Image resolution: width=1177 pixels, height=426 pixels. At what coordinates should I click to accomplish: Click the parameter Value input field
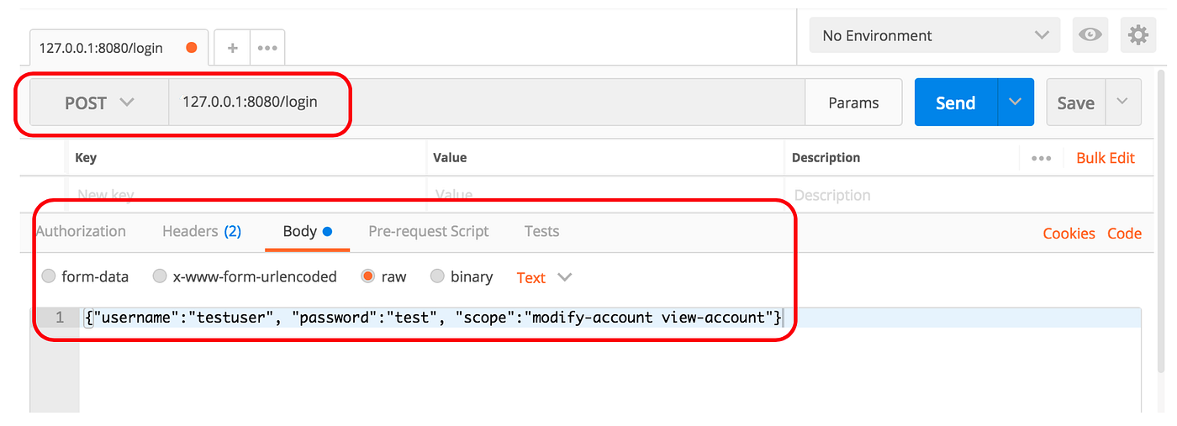pos(605,195)
